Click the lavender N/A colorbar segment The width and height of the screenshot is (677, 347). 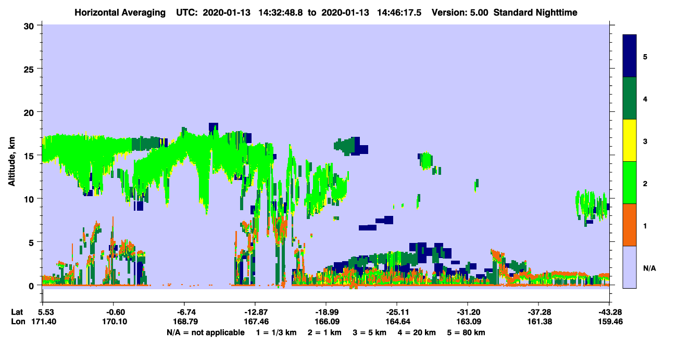click(630, 267)
